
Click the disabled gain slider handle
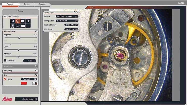(11, 44)
